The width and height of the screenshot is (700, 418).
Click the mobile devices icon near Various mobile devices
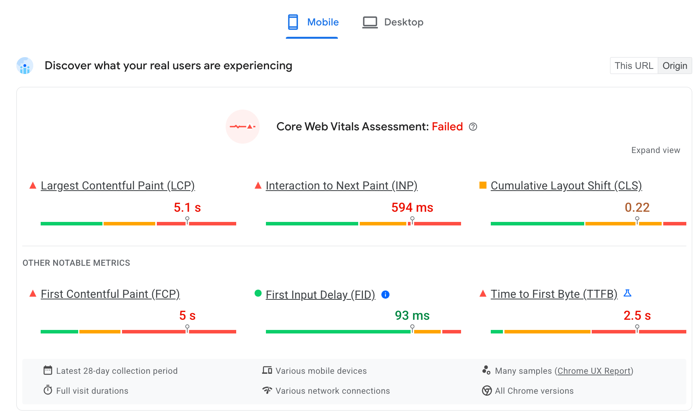point(267,370)
